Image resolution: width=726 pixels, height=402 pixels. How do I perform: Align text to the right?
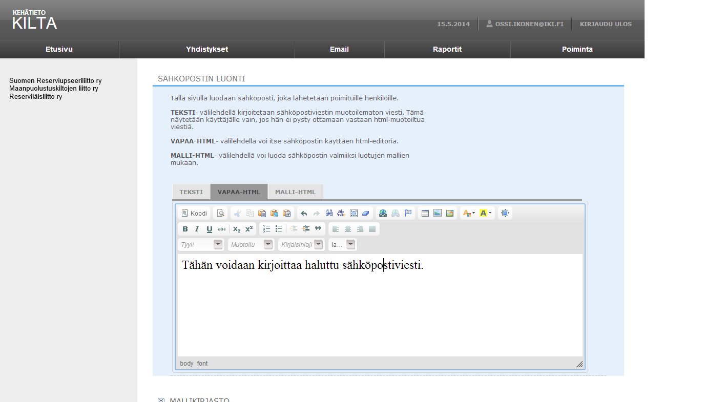[x=360, y=229]
